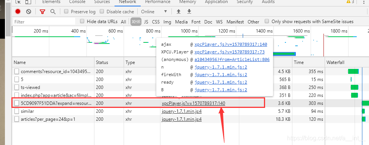
Task: Open xpcPlayer.js:140 link in ajax stack row
Action: 231,44
